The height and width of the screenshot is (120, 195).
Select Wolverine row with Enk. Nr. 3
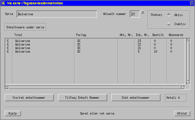point(95,52)
